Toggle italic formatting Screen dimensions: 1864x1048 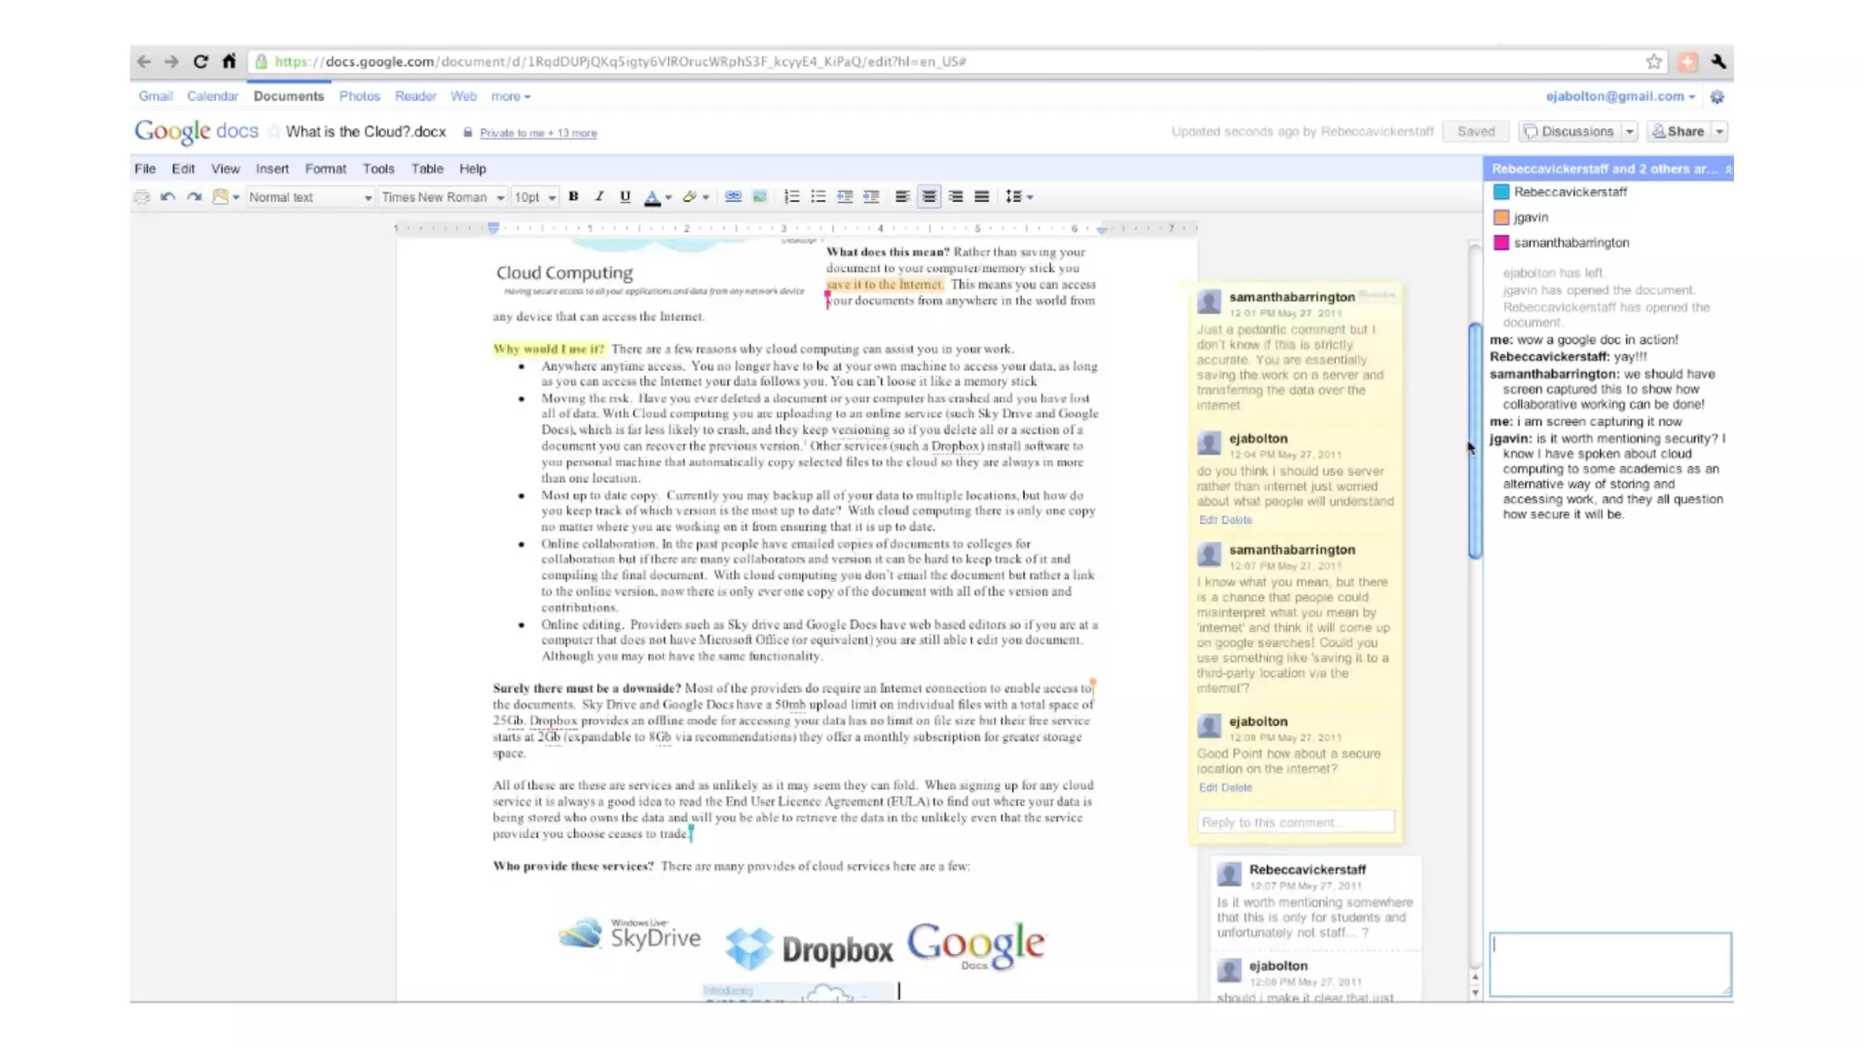coord(599,196)
